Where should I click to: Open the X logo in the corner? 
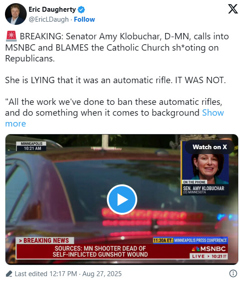233,9
